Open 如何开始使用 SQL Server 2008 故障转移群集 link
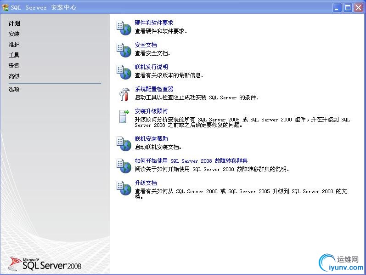366x275 pixels. point(191,160)
